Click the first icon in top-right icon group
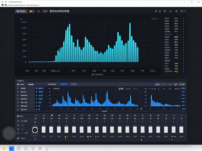Image resolution: width=202 pixels, height=151 pixels. (x=156, y=11)
